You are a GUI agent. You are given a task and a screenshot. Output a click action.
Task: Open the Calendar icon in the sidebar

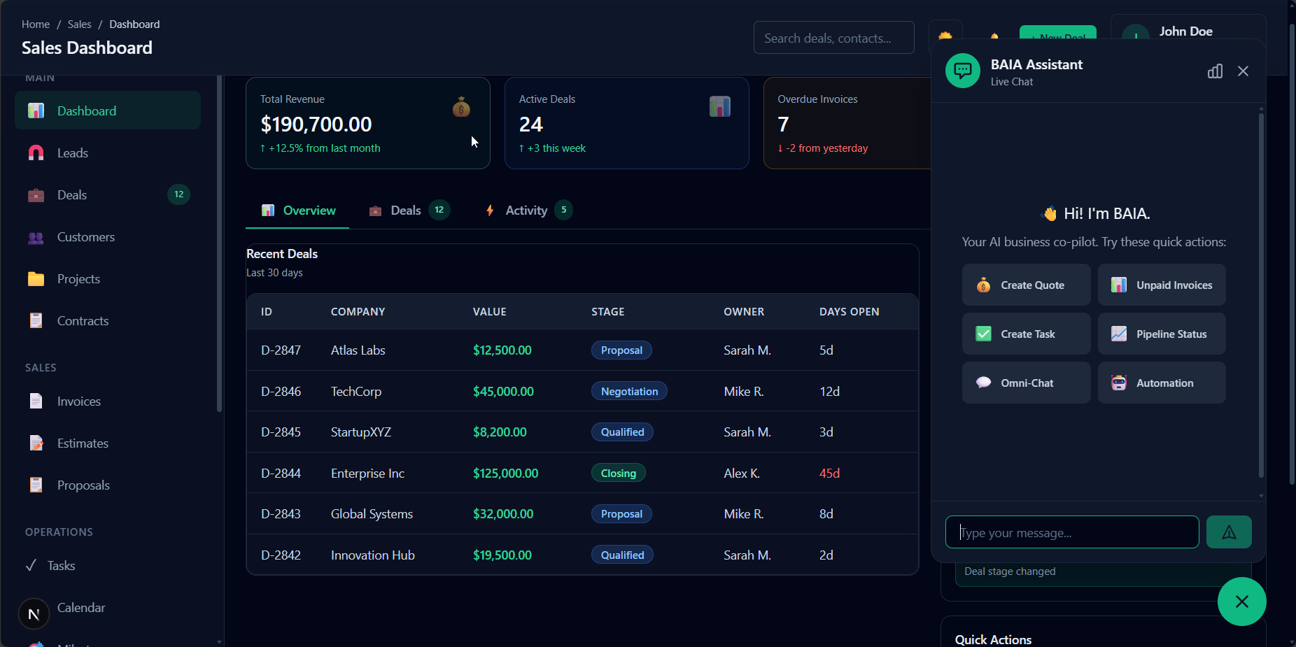[33, 613]
